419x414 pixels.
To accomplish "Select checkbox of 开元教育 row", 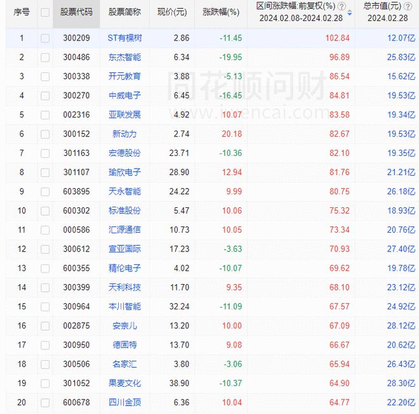I will pos(45,77).
